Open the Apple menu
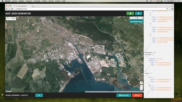 click(x=3, y=1)
